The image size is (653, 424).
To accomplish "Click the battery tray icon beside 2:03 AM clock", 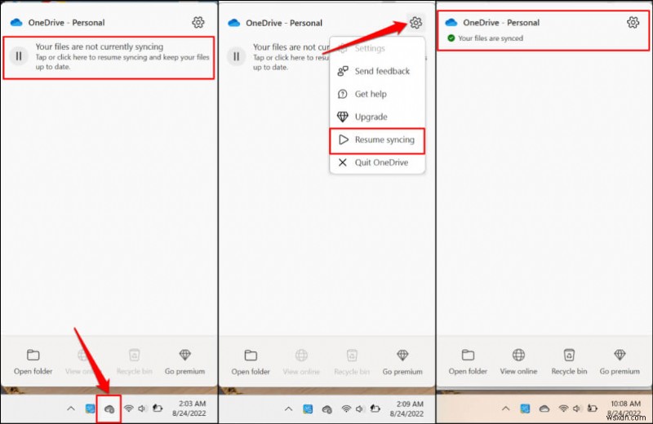I will (157, 409).
